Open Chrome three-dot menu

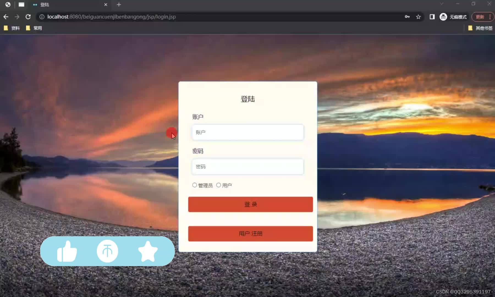(x=490, y=17)
